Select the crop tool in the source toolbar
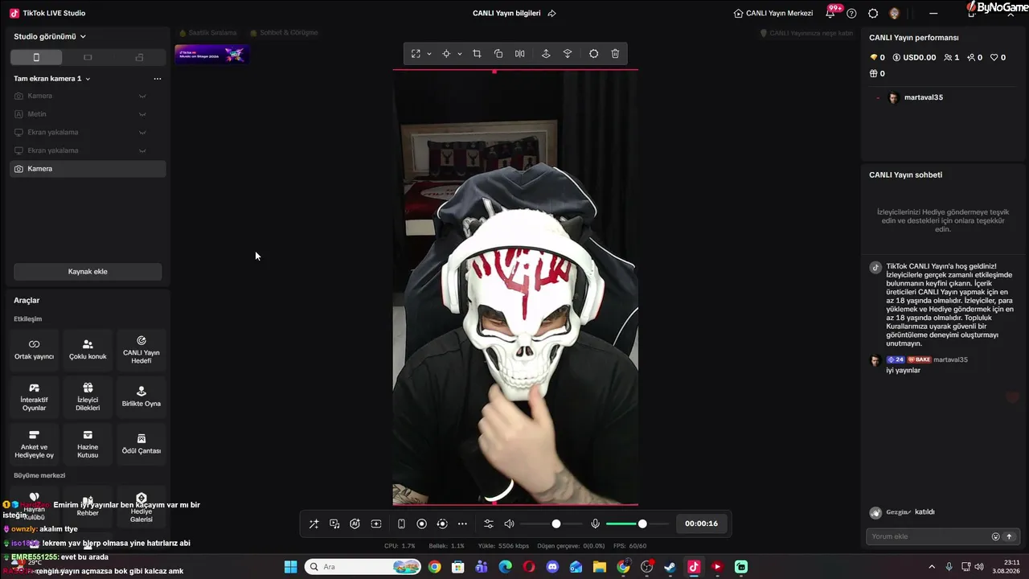 pyautogui.click(x=477, y=54)
